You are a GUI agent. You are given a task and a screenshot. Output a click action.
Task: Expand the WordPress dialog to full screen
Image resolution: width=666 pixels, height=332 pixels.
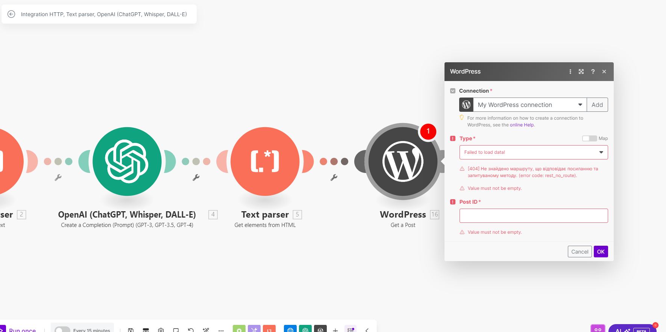[x=581, y=72]
